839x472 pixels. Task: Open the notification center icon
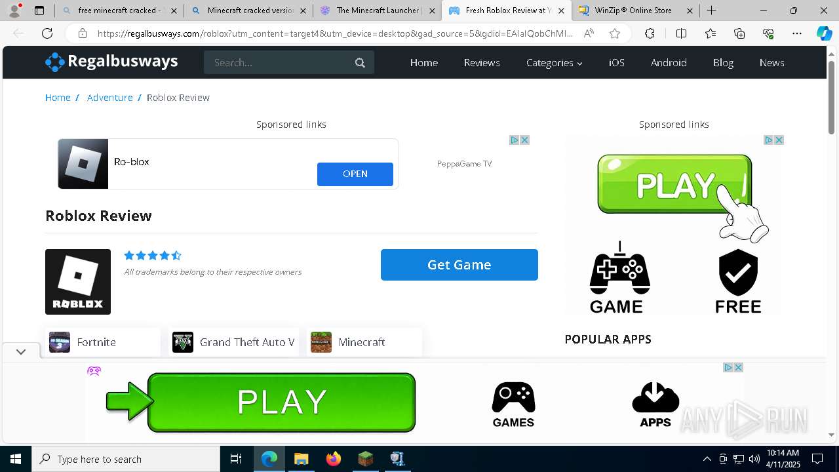(x=817, y=459)
